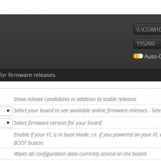Click the 'Show release candidates' description
This screenshot has width=161, height=161.
pos(75,99)
